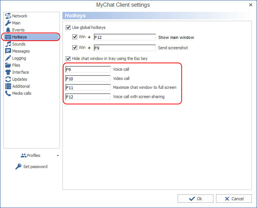The height and width of the screenshot is (208, 257).
Task: Go to the Updates section
Action: (x=20, y=79)
